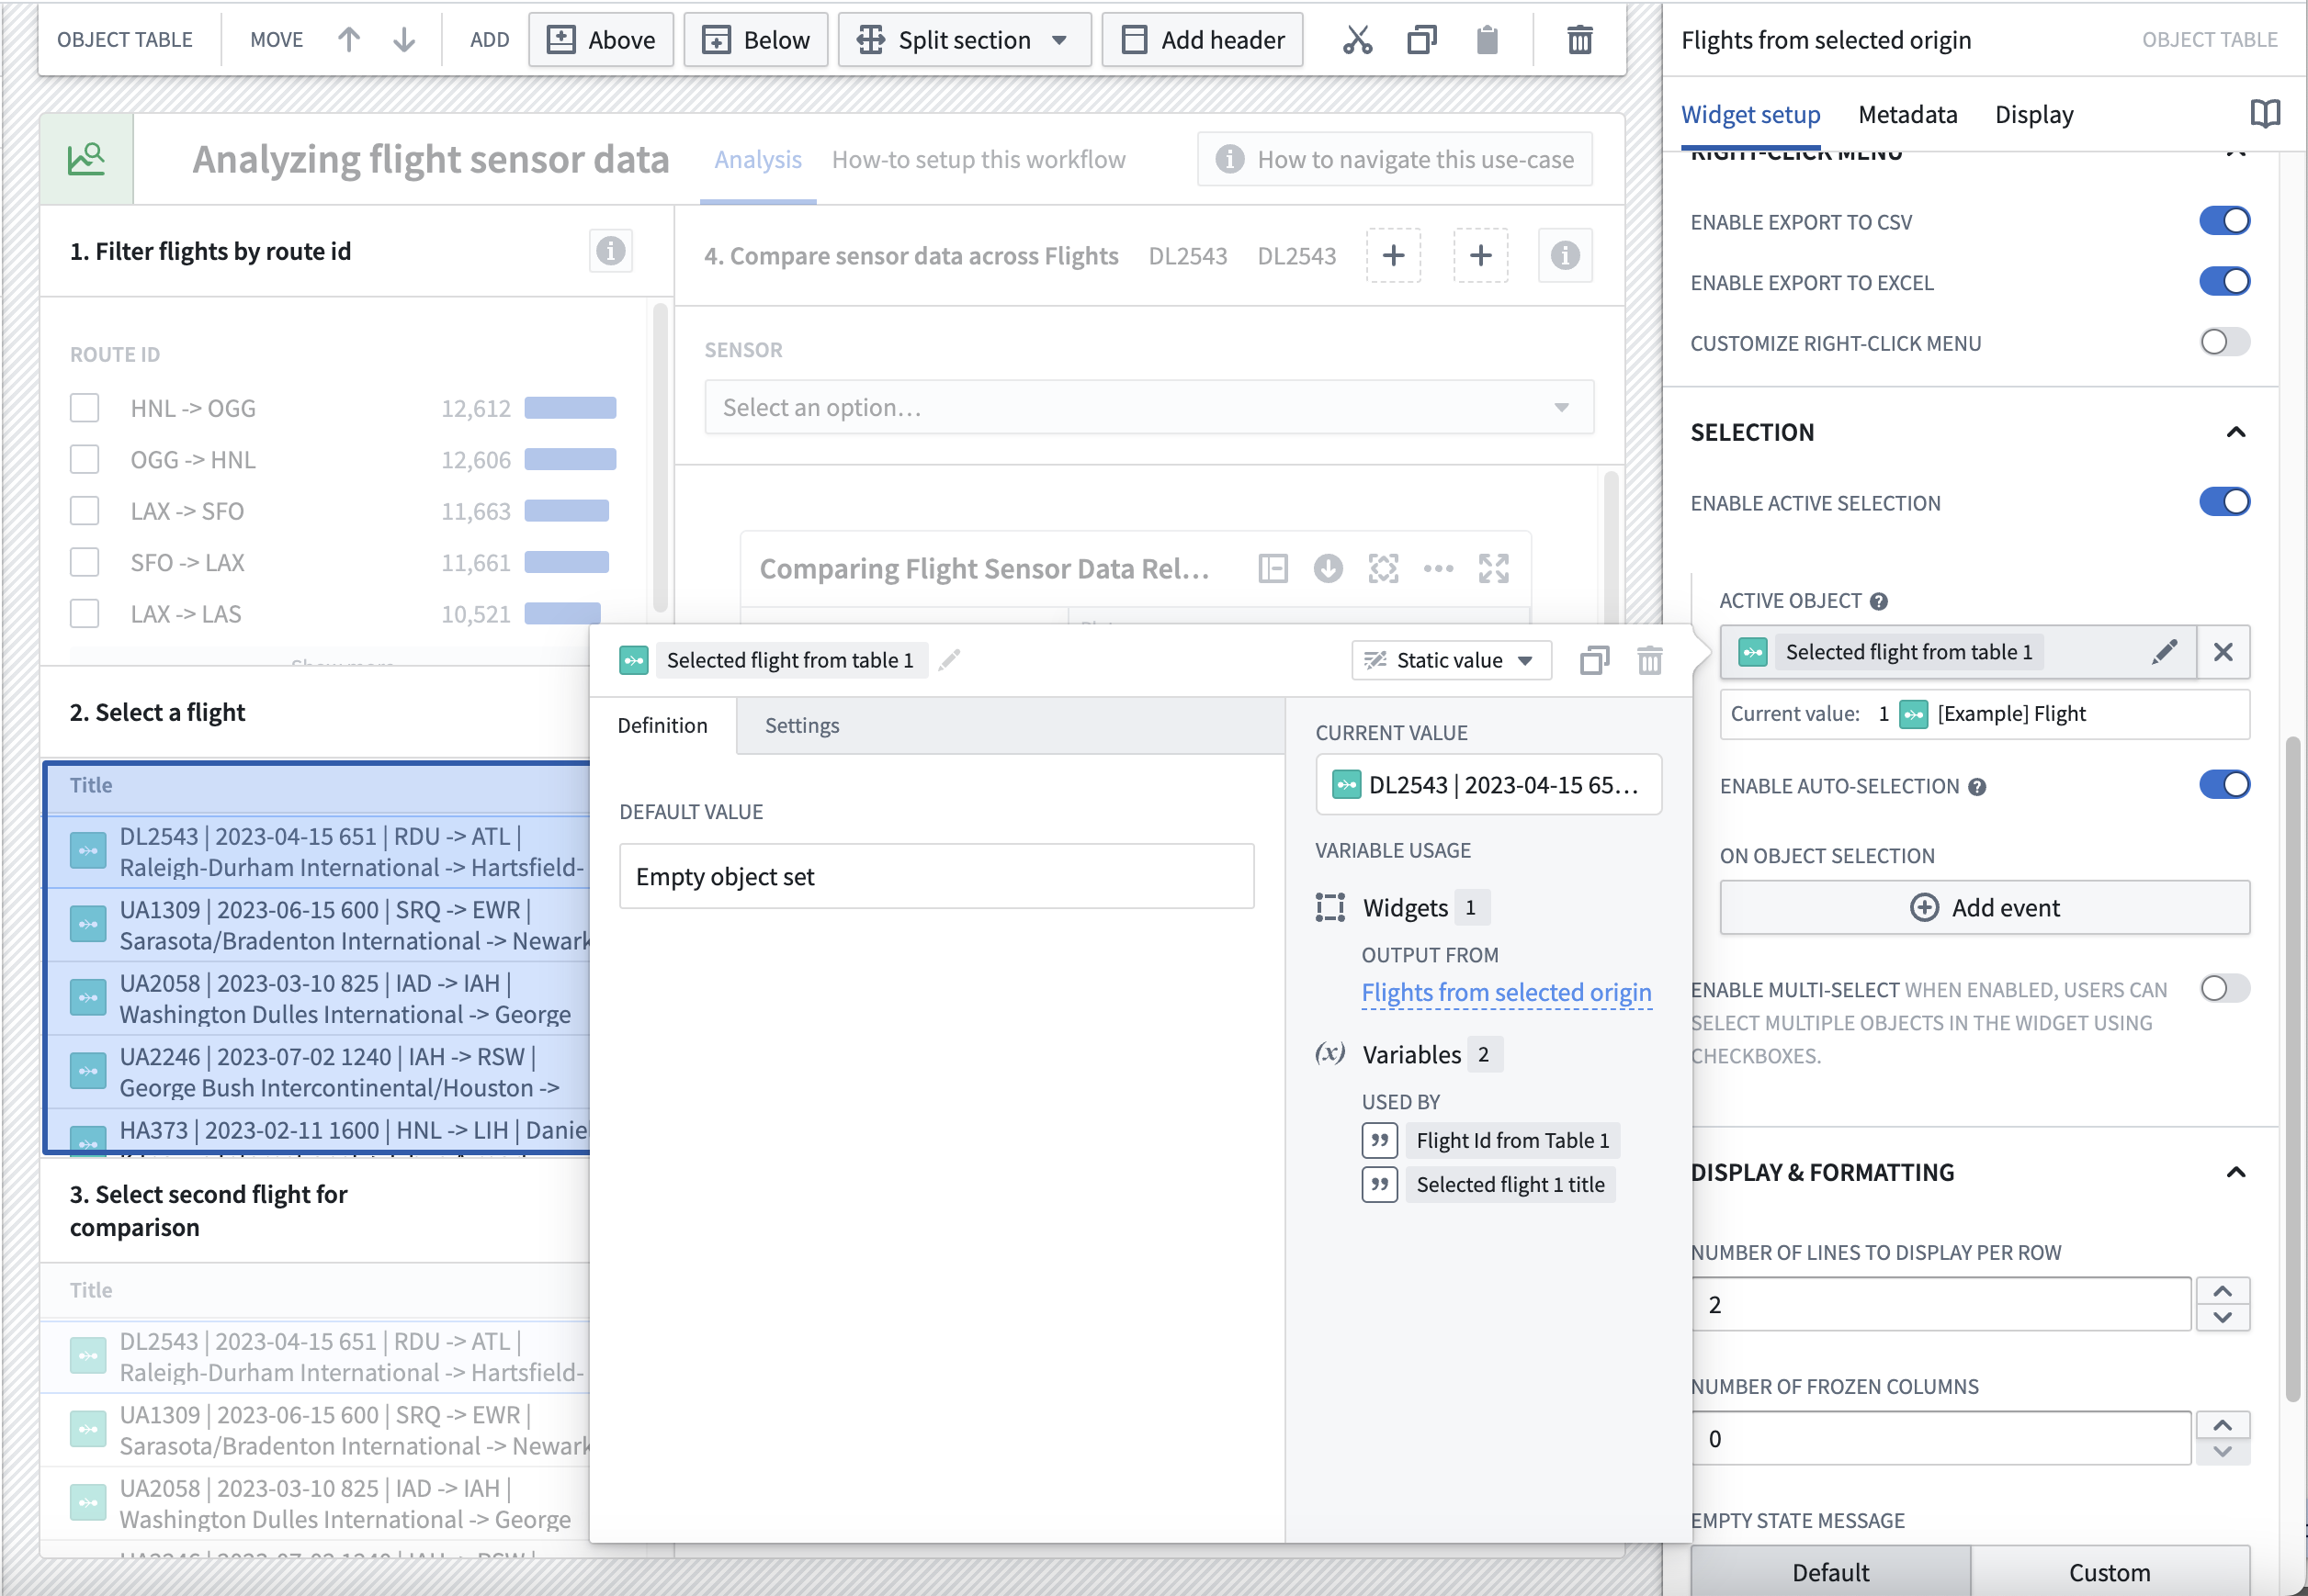Switch to the Metadata tab
This screenshot has height=1596, width=2308.
(x=1906, y=114)
